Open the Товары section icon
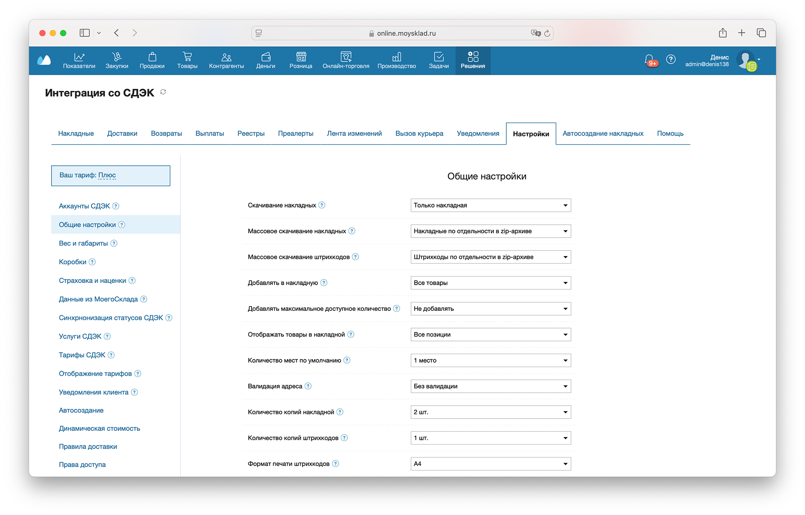The image size is (805, 515). pyautogui.click(x=187, y=57)
